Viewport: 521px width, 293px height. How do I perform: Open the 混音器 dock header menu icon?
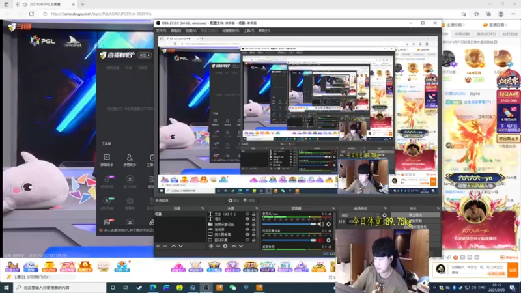pyautogui.click(x=333, y=208)
